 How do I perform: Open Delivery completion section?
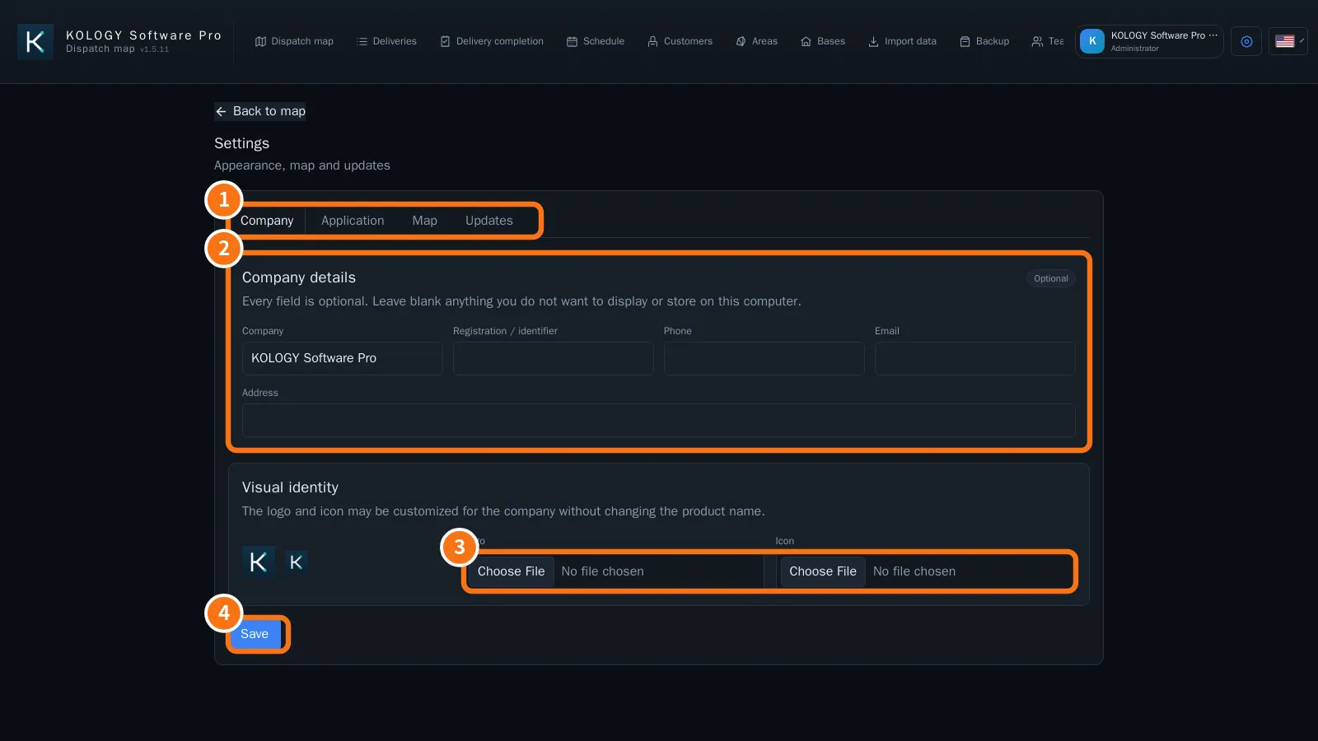tap(492, 41)
